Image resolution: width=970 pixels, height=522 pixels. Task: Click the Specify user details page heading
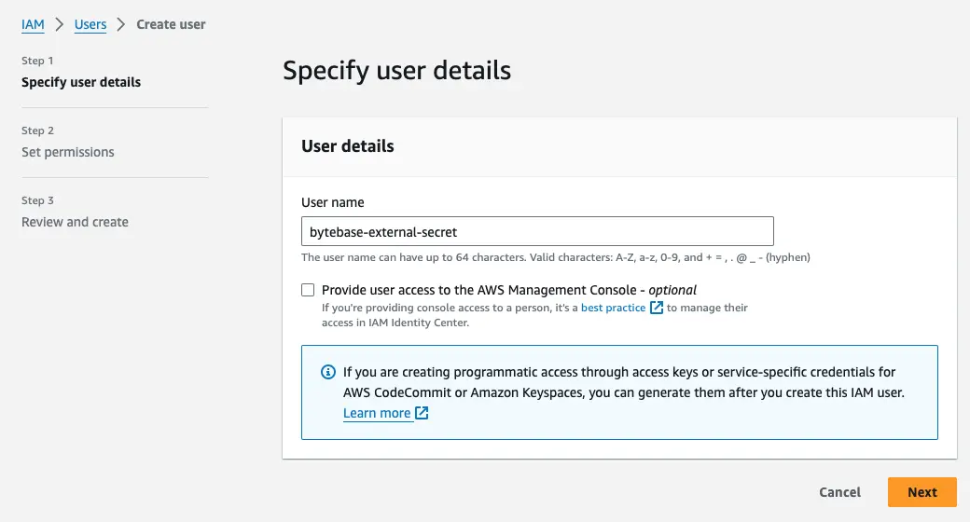(396, 70)
